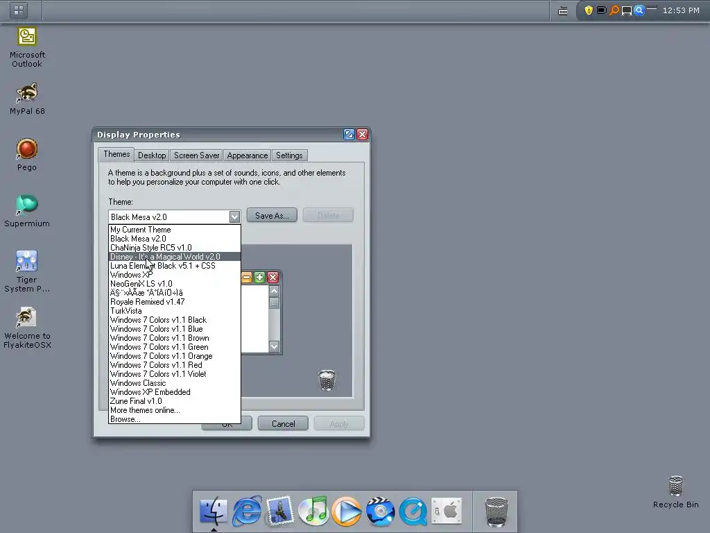The width and height of the screenshot is (710, 533).
Task: Select the Pego desktop icon
Action: point(27,155)
